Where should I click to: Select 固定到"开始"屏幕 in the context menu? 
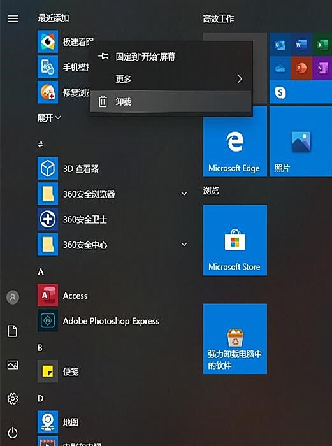(171, 57)
